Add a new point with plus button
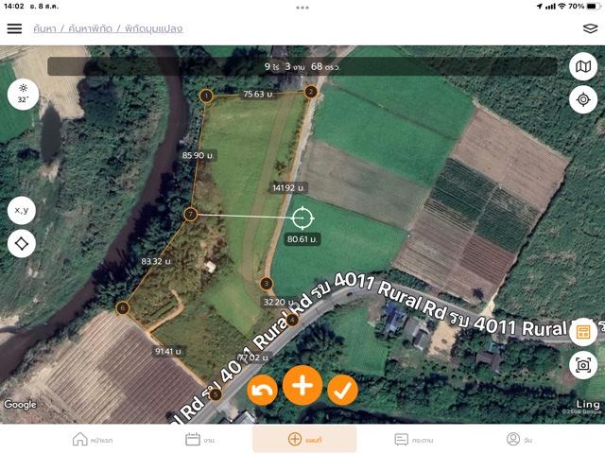 (302, 385)
